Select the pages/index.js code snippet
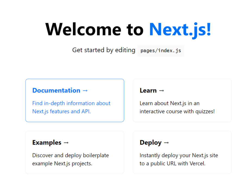Screen dimensions: 239x196 pos(161,51)
